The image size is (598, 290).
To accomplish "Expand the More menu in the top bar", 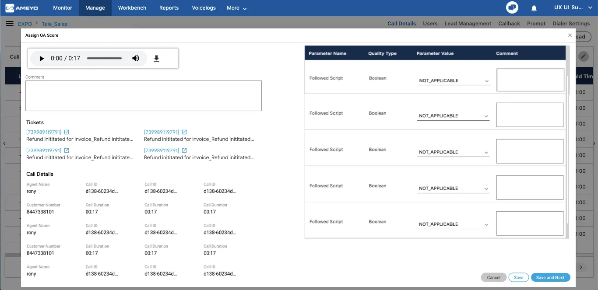I will 237,8.
